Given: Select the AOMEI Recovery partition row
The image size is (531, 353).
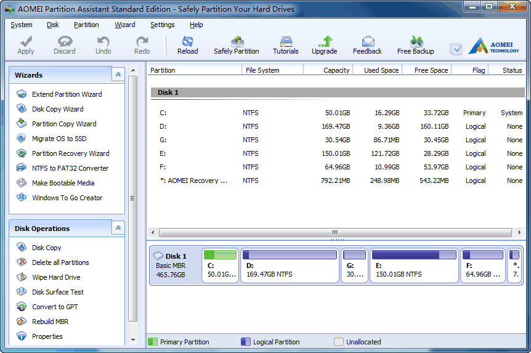Looking at the screenshot, I should point(336,181).
